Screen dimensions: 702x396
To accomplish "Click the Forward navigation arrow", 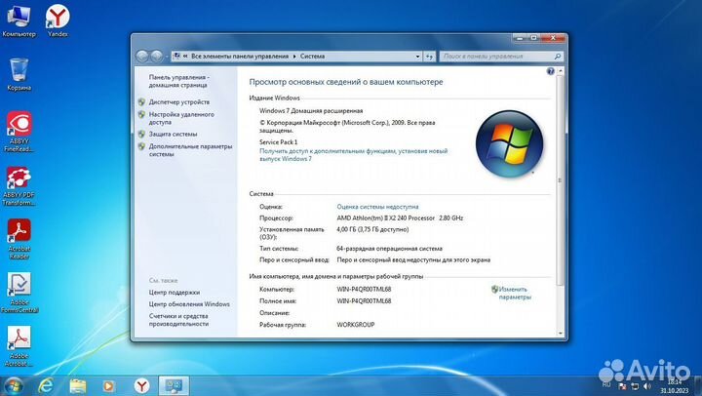I will [x=156, y=57].
